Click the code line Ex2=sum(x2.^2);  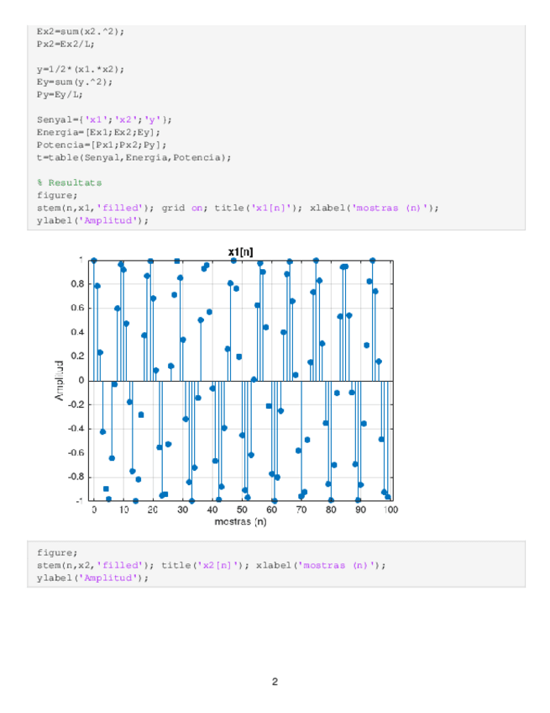click(81, 31)
